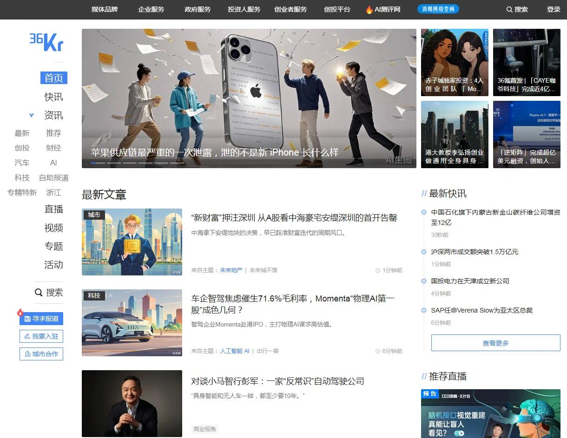This screenshot has height=438, width=567.
Task: Click clock icon next to 6分钟前
Action: 378,351
